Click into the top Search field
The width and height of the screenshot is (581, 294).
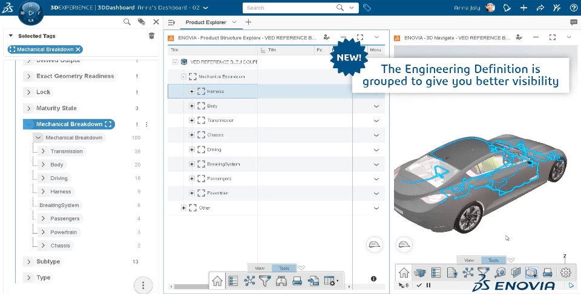click(290, 8)
